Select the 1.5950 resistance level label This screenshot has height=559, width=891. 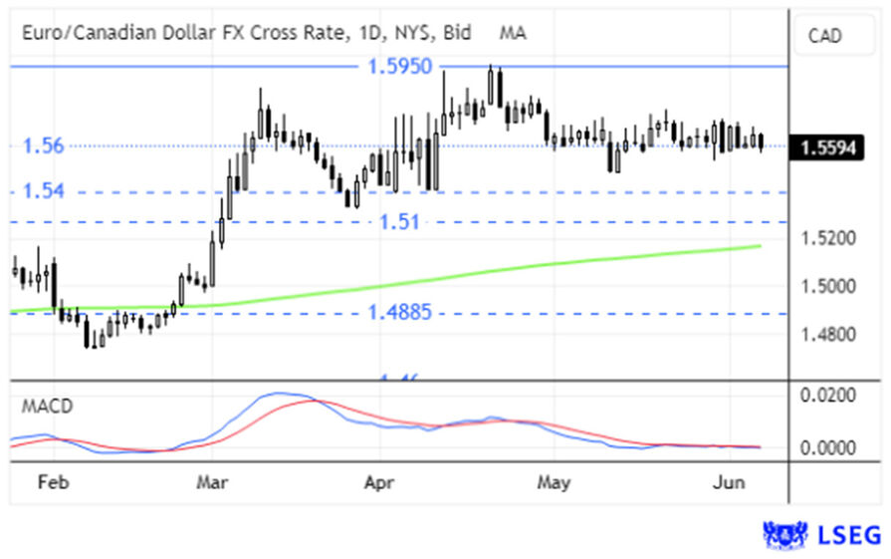click(x=399, y=68)
